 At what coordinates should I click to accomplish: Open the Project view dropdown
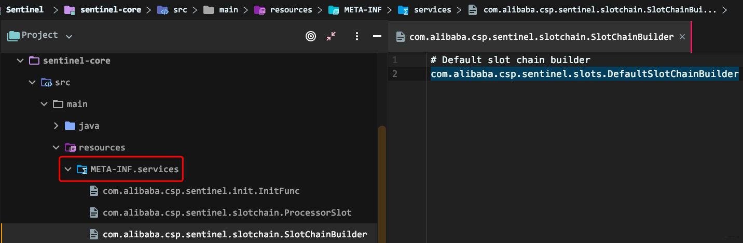pos(69,37)
